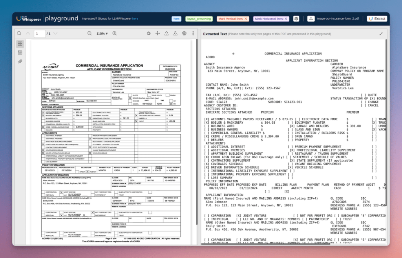Toggle the theme switch icon in viewer

149,34
